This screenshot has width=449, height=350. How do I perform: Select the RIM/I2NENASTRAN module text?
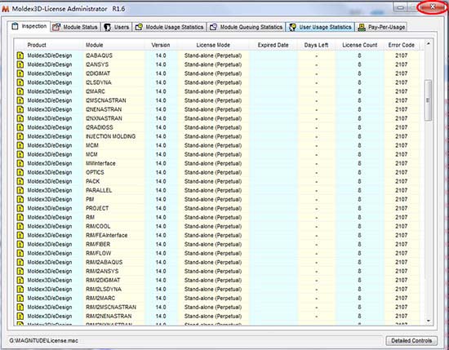[x=109, y=316]
